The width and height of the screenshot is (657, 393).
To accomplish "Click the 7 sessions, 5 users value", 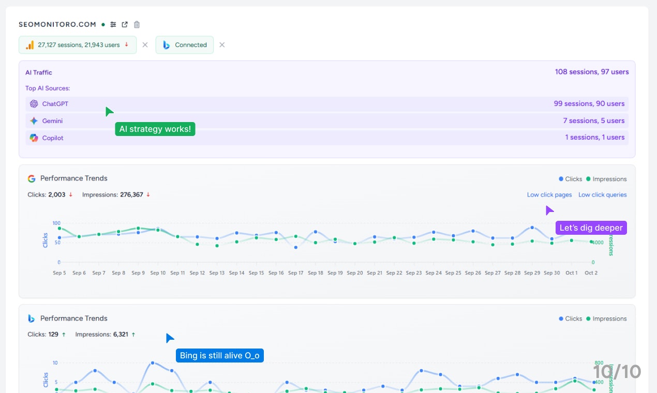I will tap(593, 120).
